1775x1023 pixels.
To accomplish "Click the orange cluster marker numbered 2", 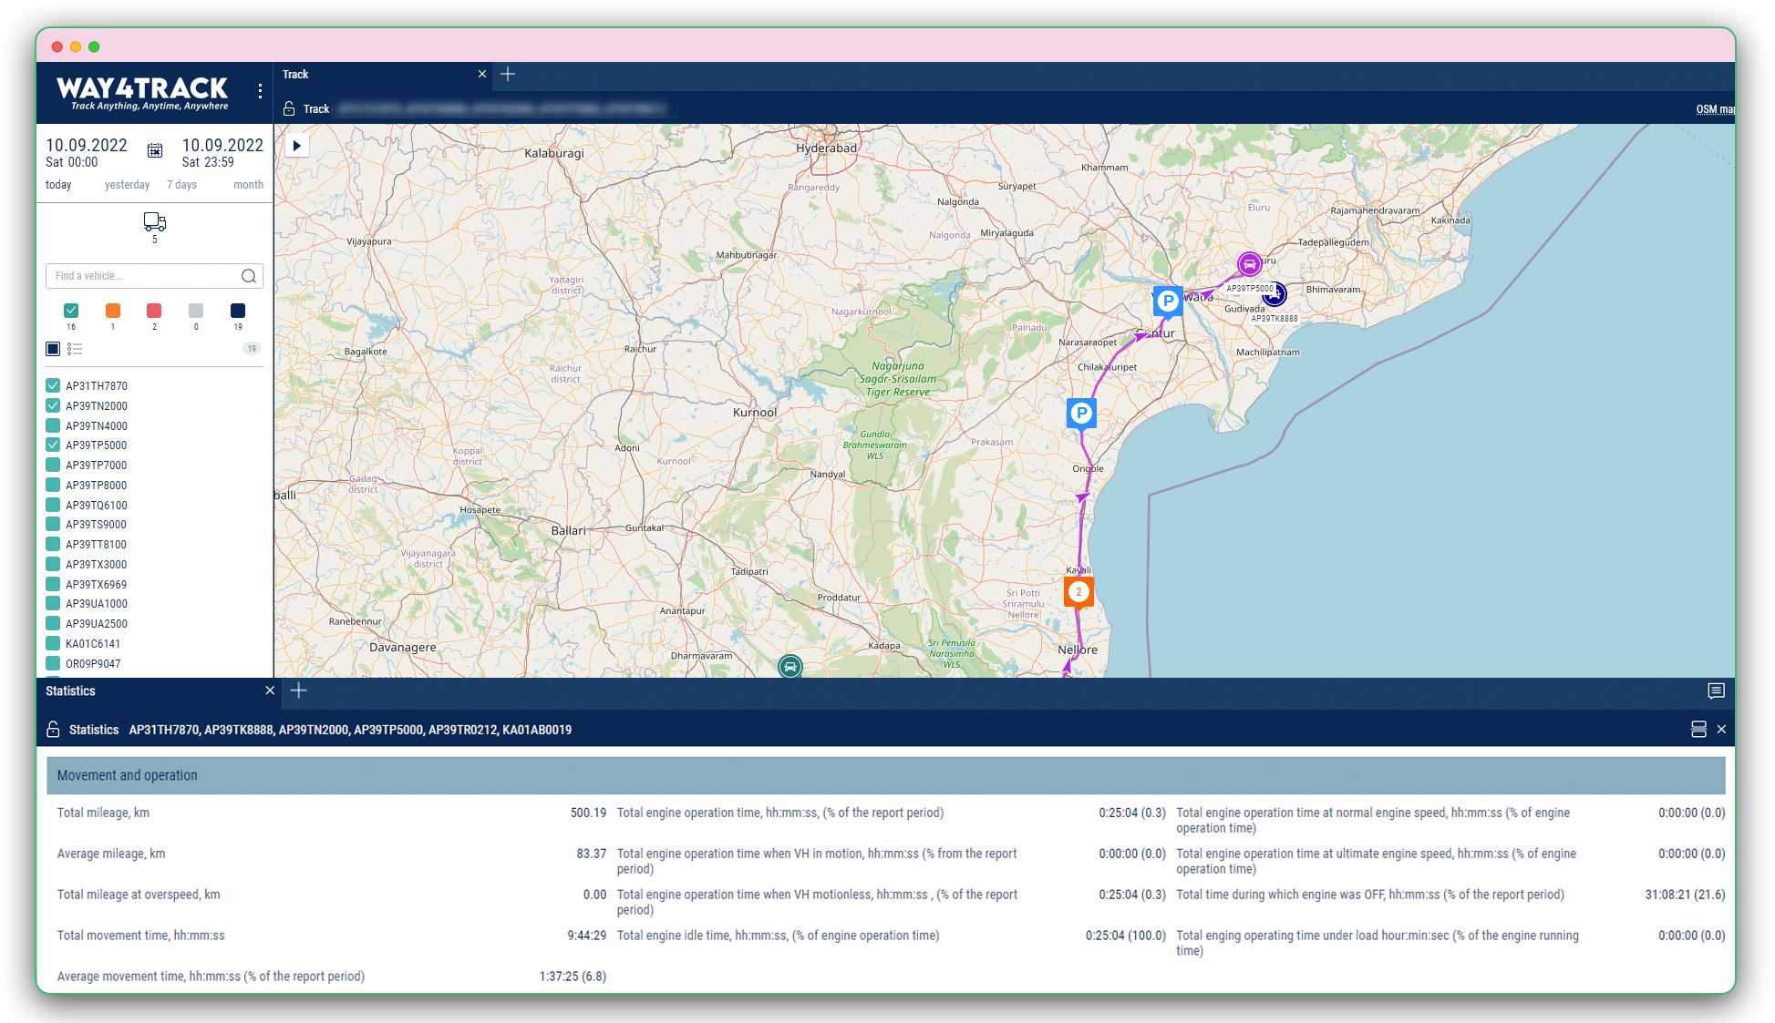I will 1078,592.
